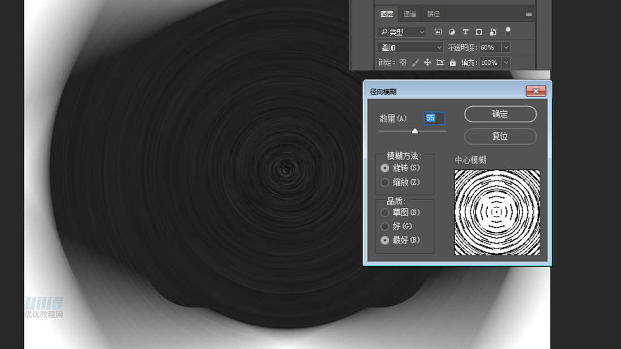Lock artboard nesting icon
Screen dimensions: 621x349
coord(440,63)
